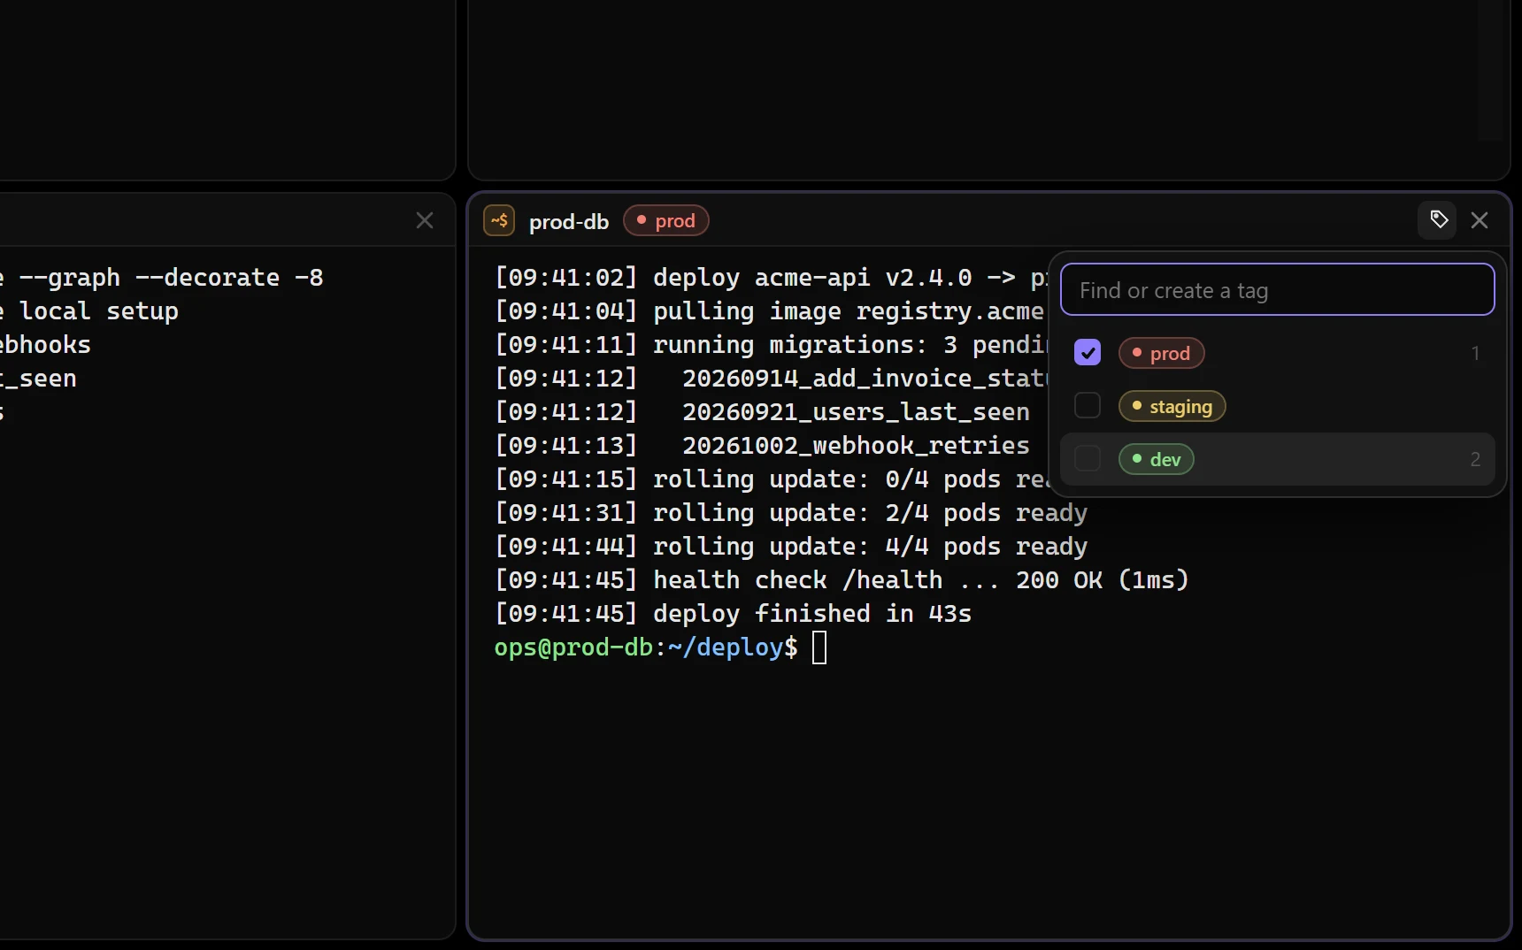Screen dimensions: 1522x950
Task: Click the health check 200 OK line
Action: coord(842,580)
